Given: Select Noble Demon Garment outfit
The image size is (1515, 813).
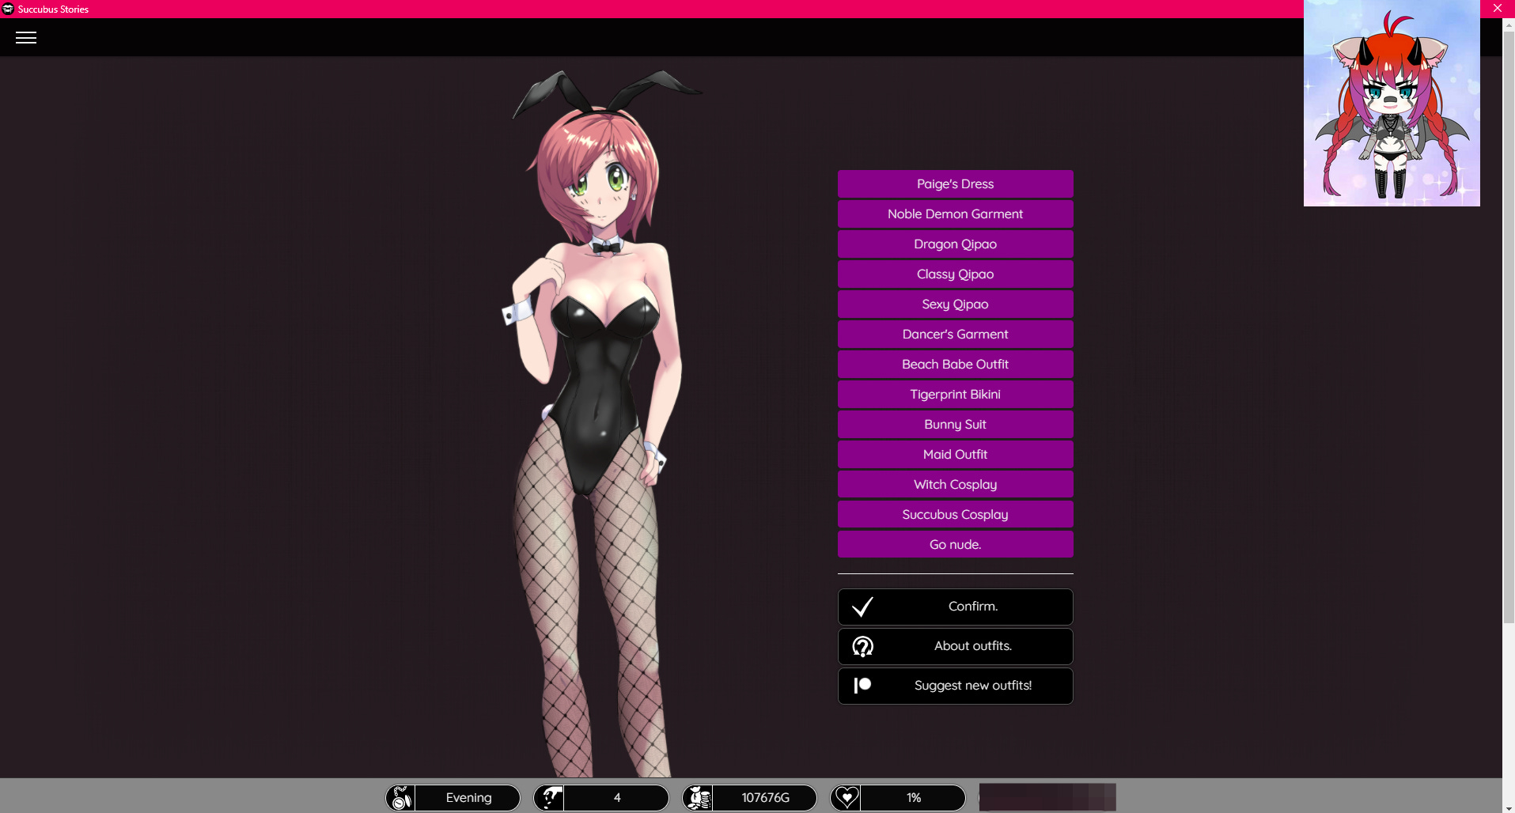Looking at the screenshot, I should (955, 214).
